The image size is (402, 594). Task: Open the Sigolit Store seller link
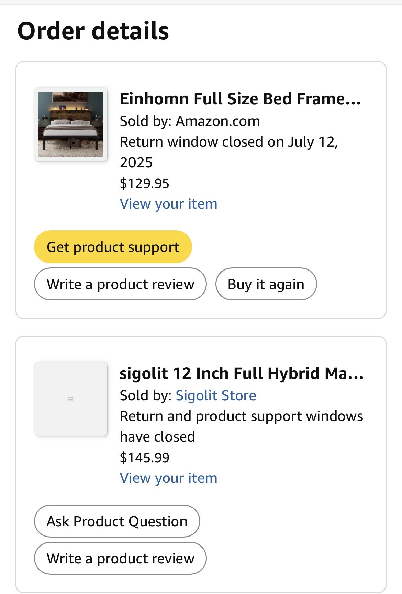pyautogui.click(x=216, y=396)
